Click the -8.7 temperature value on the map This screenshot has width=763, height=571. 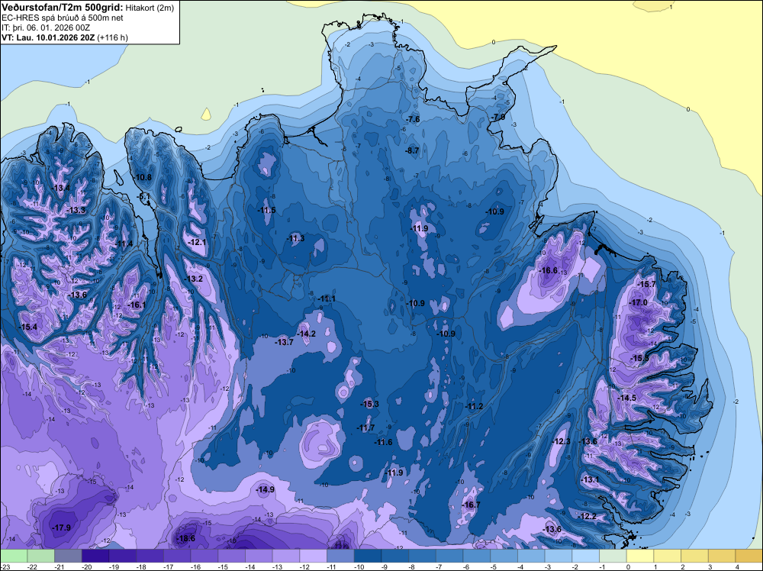[412, 151]
